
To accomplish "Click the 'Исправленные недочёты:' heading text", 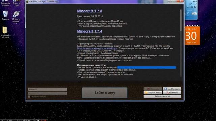I will [x=91, y=65].
